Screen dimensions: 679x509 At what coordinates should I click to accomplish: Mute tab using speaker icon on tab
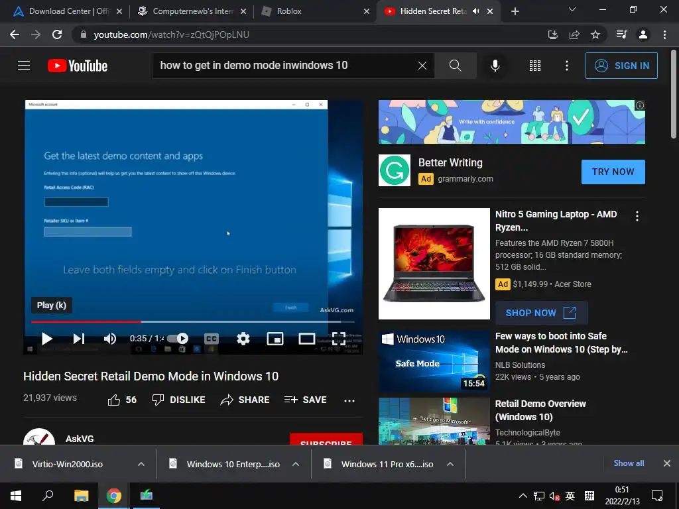pyautogui.click(x=475, y=11)
